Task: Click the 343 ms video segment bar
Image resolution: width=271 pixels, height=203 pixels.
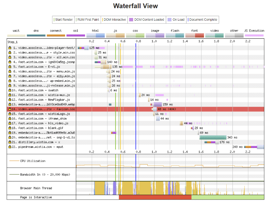Action: [213, 137]
